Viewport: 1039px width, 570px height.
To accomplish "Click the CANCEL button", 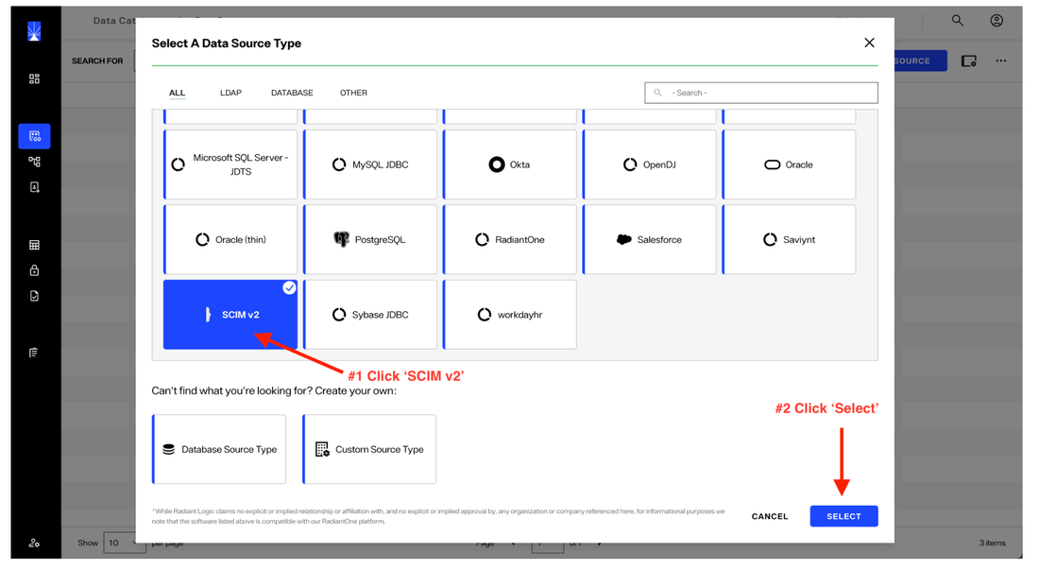I will (x=769, y=516).
